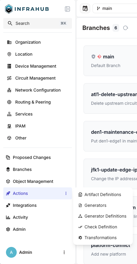Screen dimensions: 137x264
Task: Select Transformations from the Actions submenu
Action: 103,238
